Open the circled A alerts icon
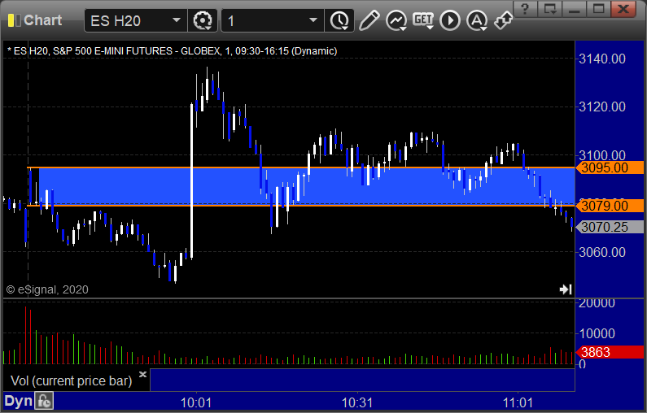The height and width of the screenshot is (413, 647). coord(477,20)
